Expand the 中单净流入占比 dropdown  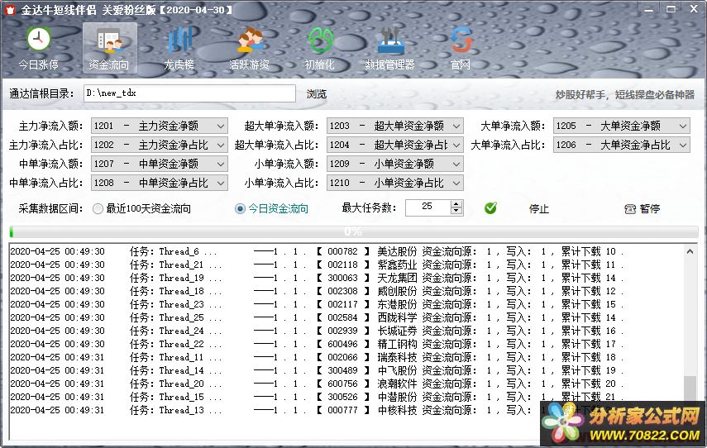[221, 183]
